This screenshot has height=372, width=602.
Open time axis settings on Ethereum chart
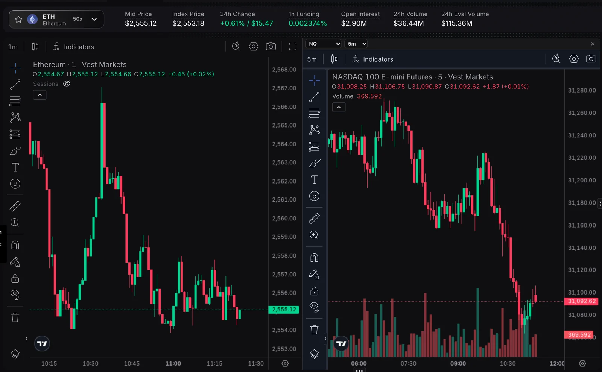pyautogui.click(x=285, y=363)
